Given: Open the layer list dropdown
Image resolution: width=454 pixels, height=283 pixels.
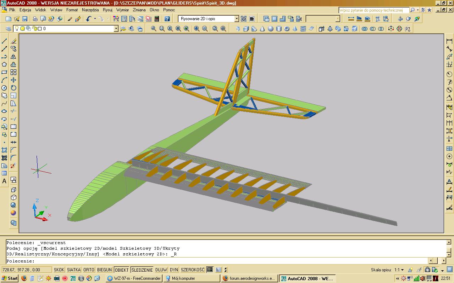Looking at the screenshot, I should coord(116,29).
